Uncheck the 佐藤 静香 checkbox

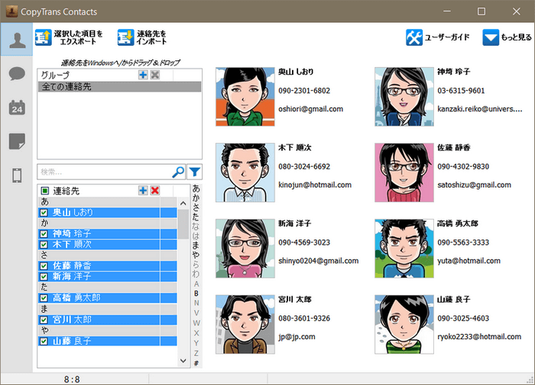44,266
